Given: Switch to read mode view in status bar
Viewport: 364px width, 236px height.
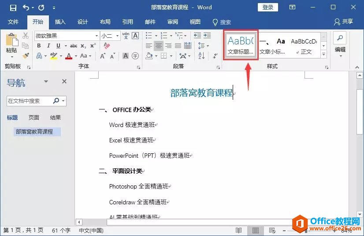Looking at the screenshot, I should (x=238, y=230).
